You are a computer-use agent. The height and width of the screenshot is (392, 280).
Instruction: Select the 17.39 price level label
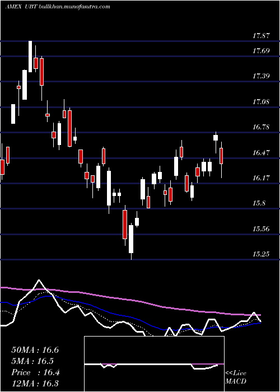[261, 76]
